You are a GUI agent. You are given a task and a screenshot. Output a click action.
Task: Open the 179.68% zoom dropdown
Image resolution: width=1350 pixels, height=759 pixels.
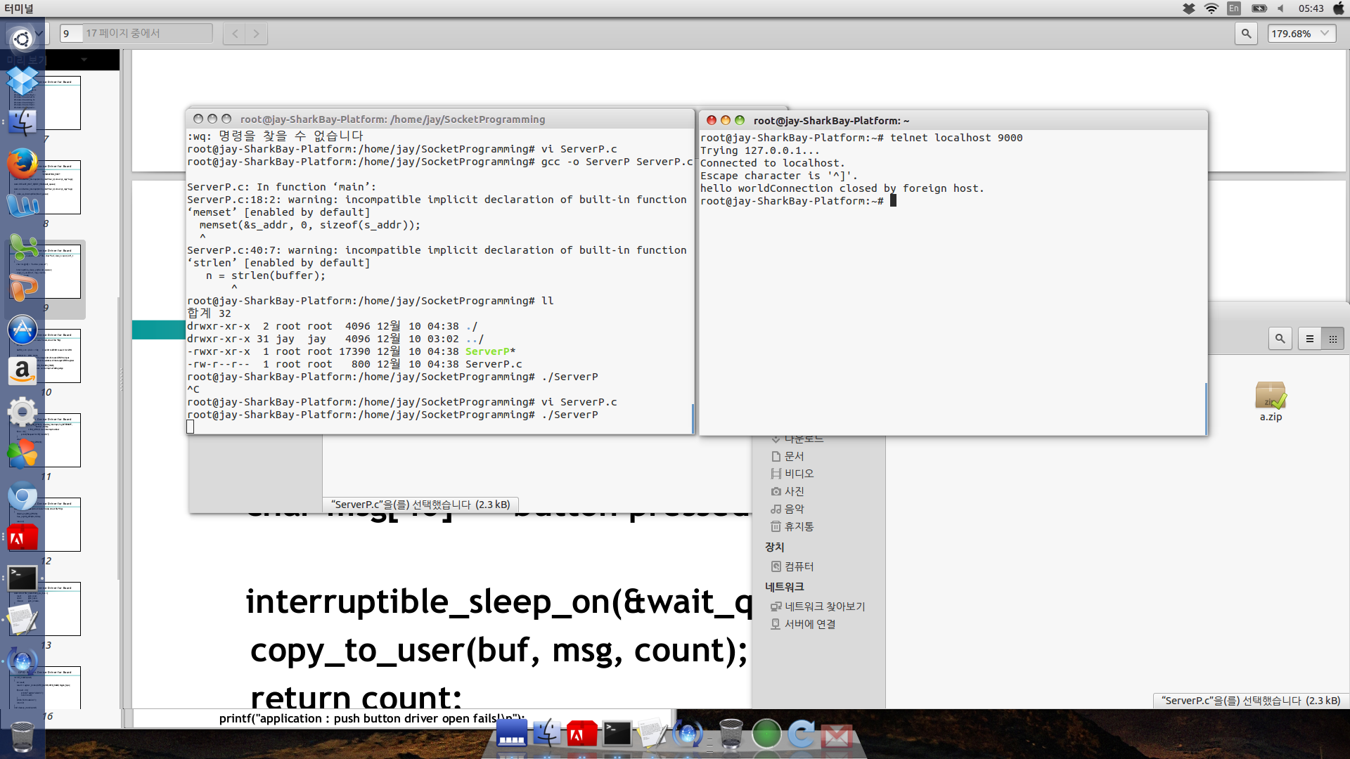pyautogui.click(x=1301, y=33)
